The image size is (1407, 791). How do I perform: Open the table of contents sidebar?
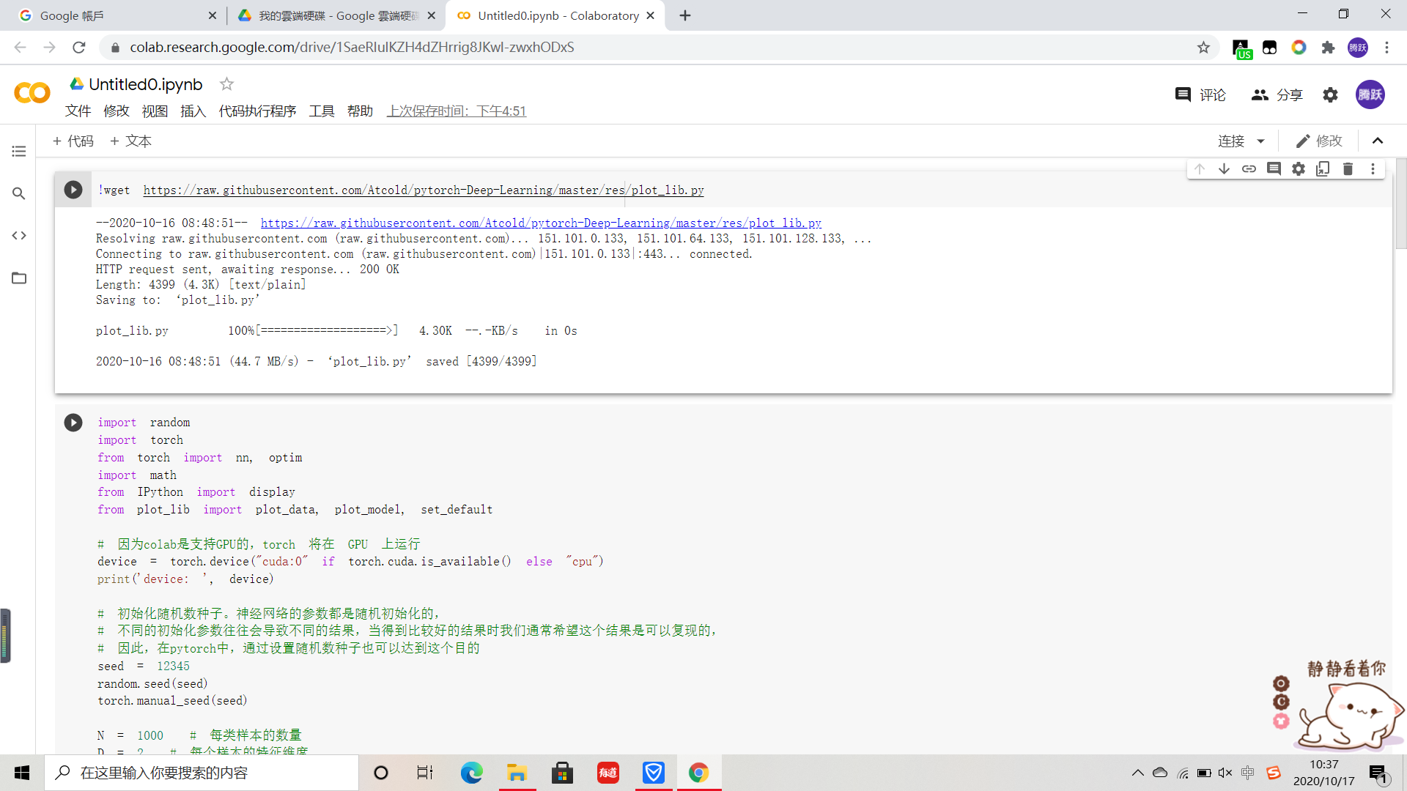click(x=19, y=151)
